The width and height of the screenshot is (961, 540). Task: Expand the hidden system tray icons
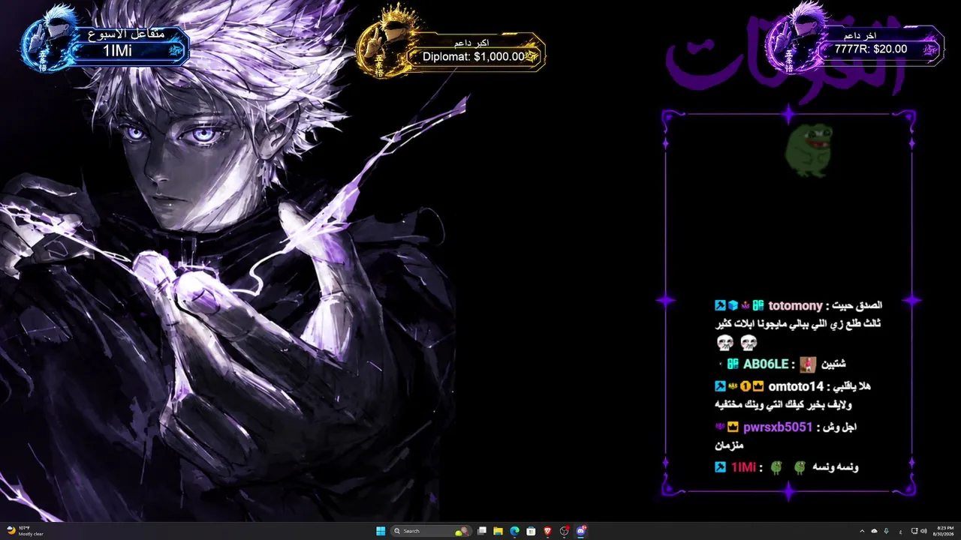coord(862,531)
